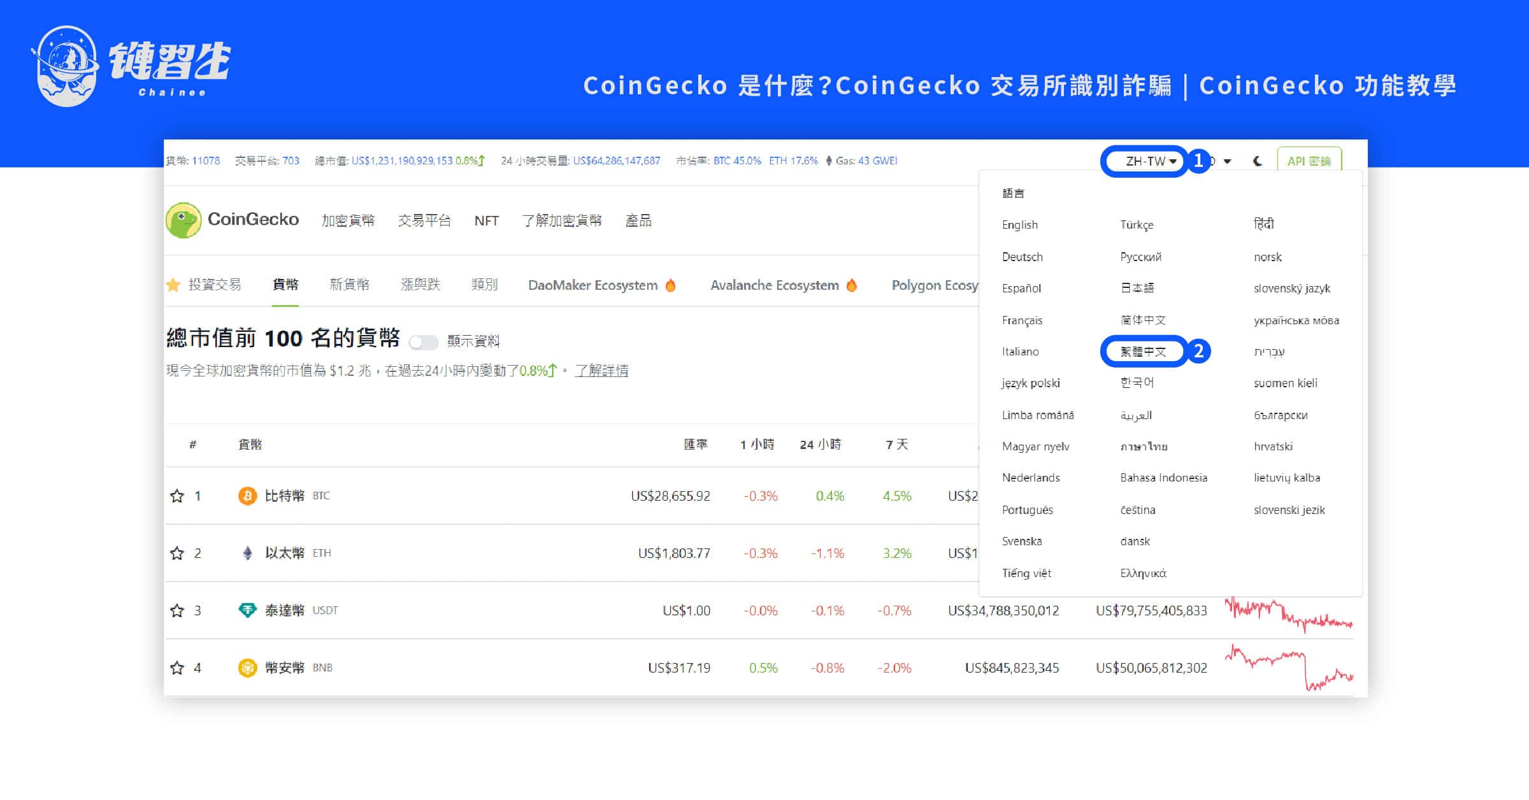Switch to the 漲與跌 tab

pyautogui.click(x=420, y=285)
